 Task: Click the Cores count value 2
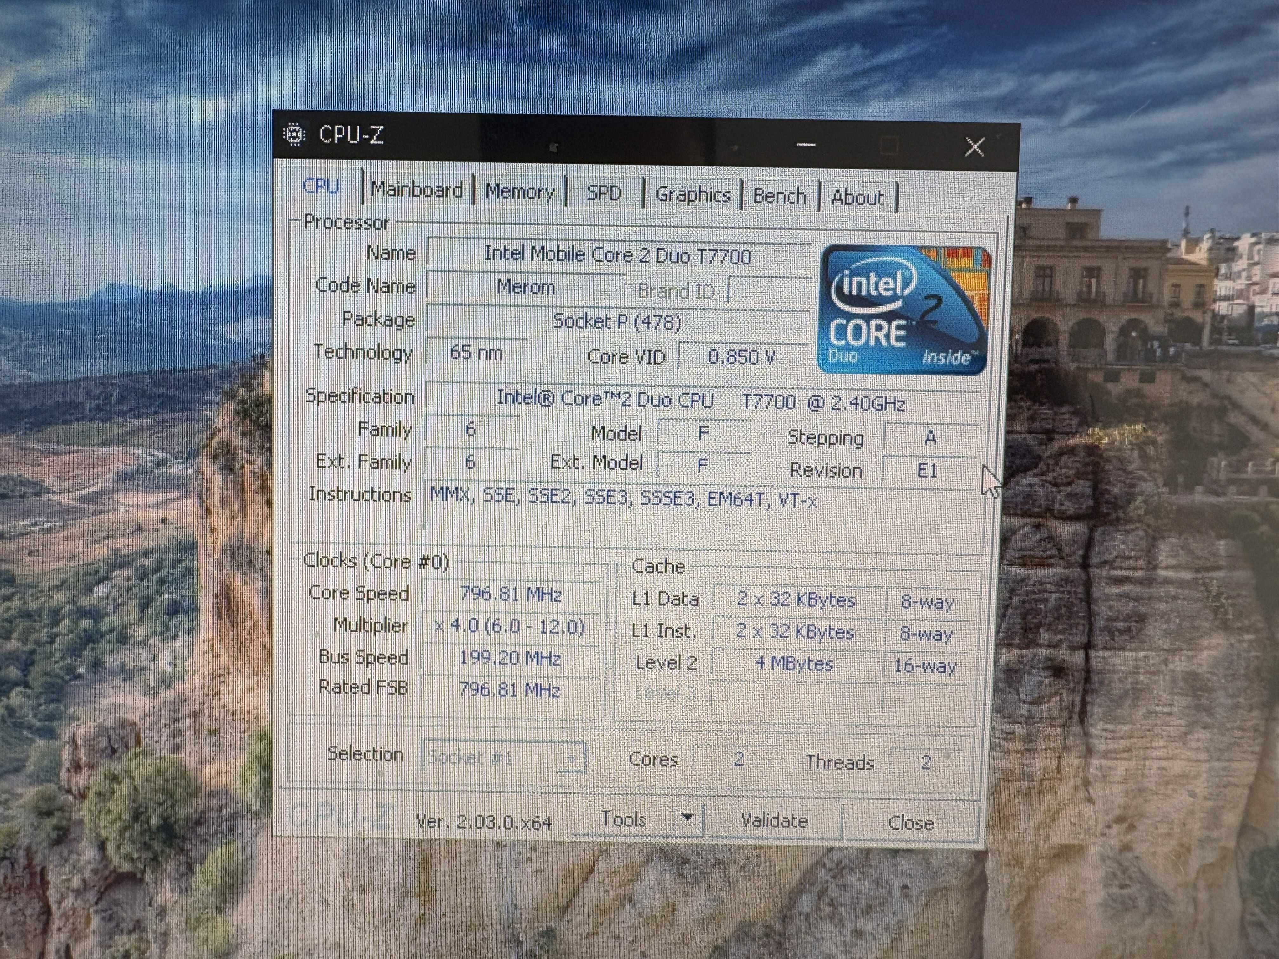738,759
